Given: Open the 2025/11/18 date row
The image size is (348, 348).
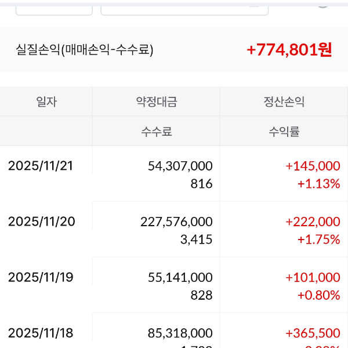Looking at the screenshot, I should (41, 333).
